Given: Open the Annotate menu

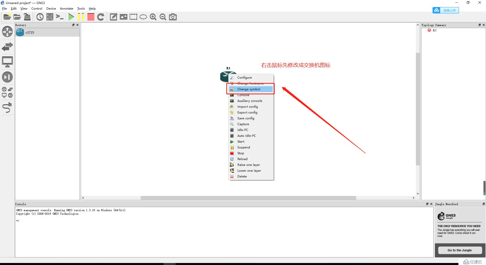Looking at the screenshot, I should click(66, 8).
